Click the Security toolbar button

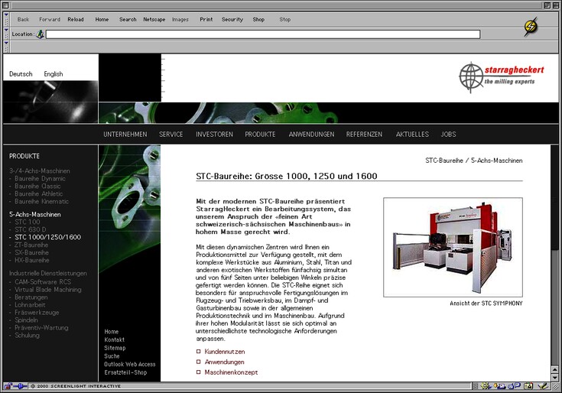click(x=232, y=19)
